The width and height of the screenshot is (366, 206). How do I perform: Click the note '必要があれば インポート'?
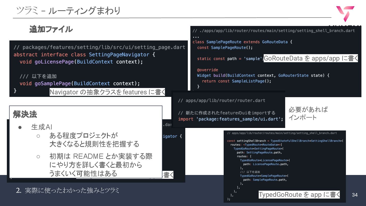point(308,113)
